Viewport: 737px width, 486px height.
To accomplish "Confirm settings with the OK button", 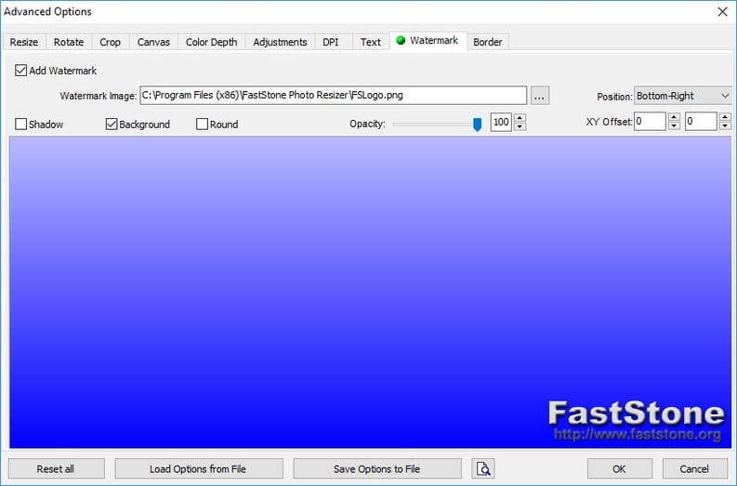I will 620,468.
